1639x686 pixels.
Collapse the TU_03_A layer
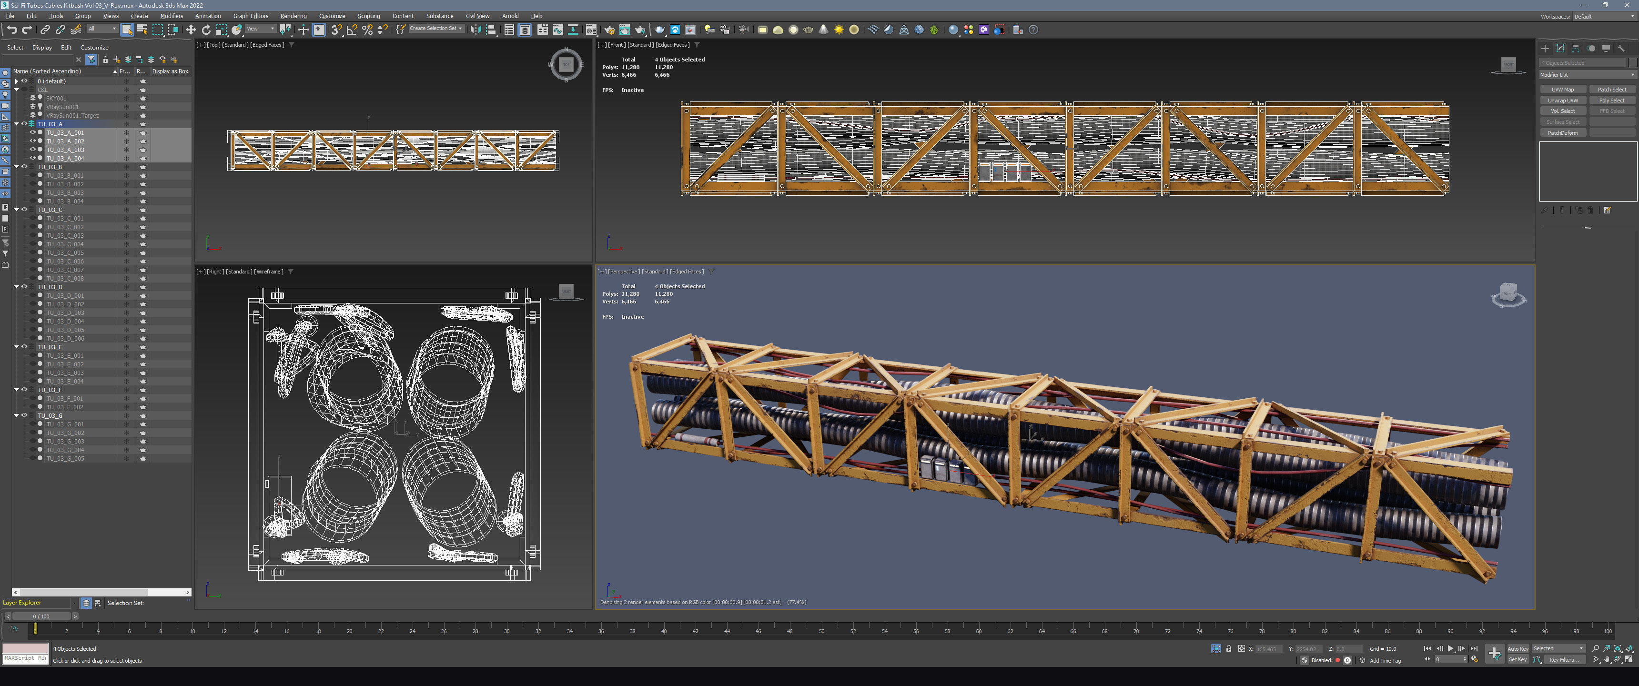17,124
